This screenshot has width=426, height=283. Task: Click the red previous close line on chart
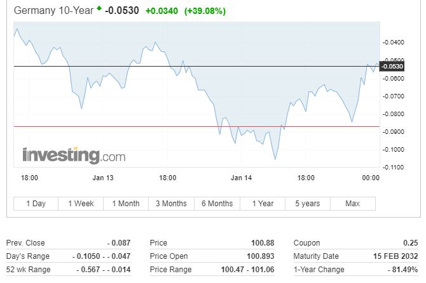point(196,127)
